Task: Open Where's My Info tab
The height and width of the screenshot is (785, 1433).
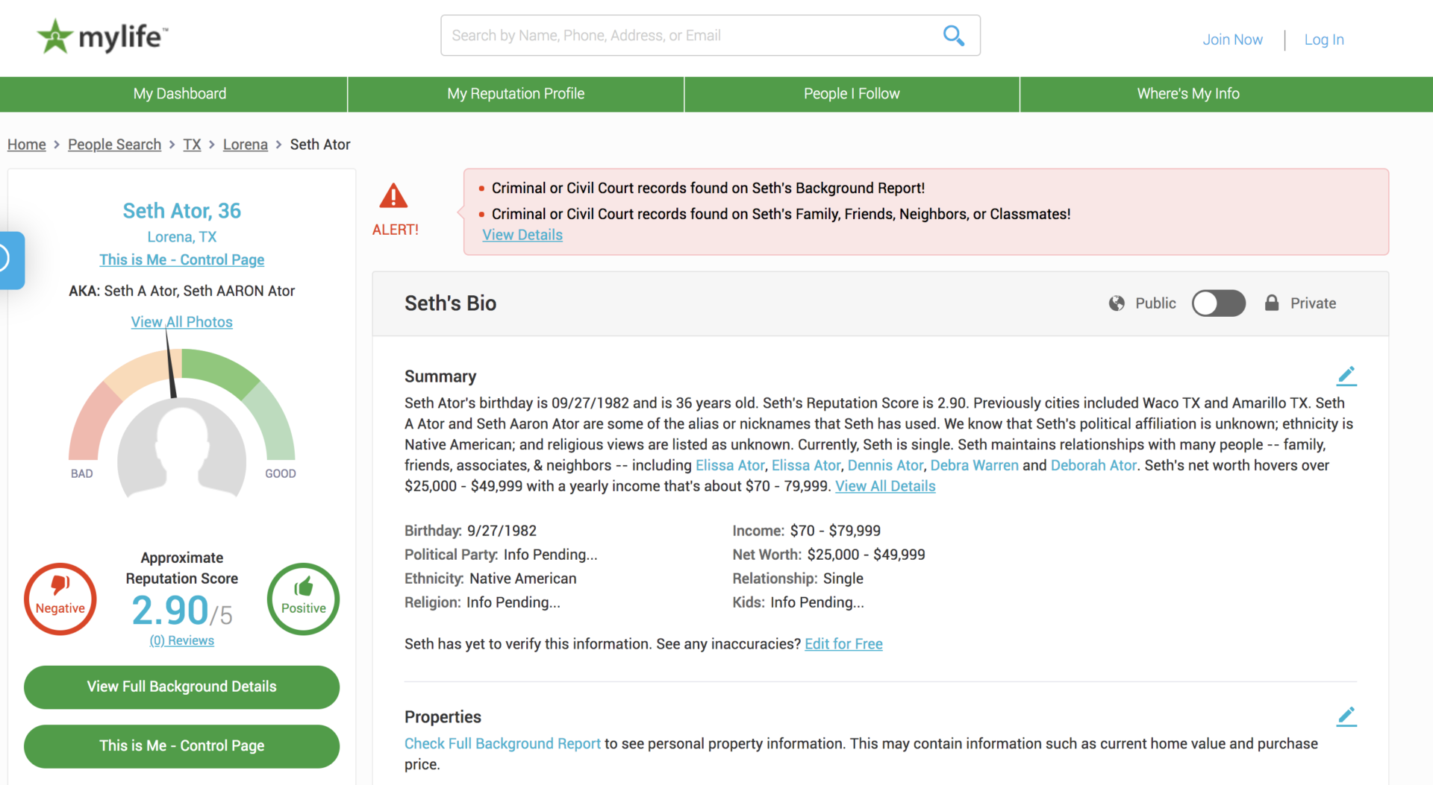Action: [x=1188, y=94]
